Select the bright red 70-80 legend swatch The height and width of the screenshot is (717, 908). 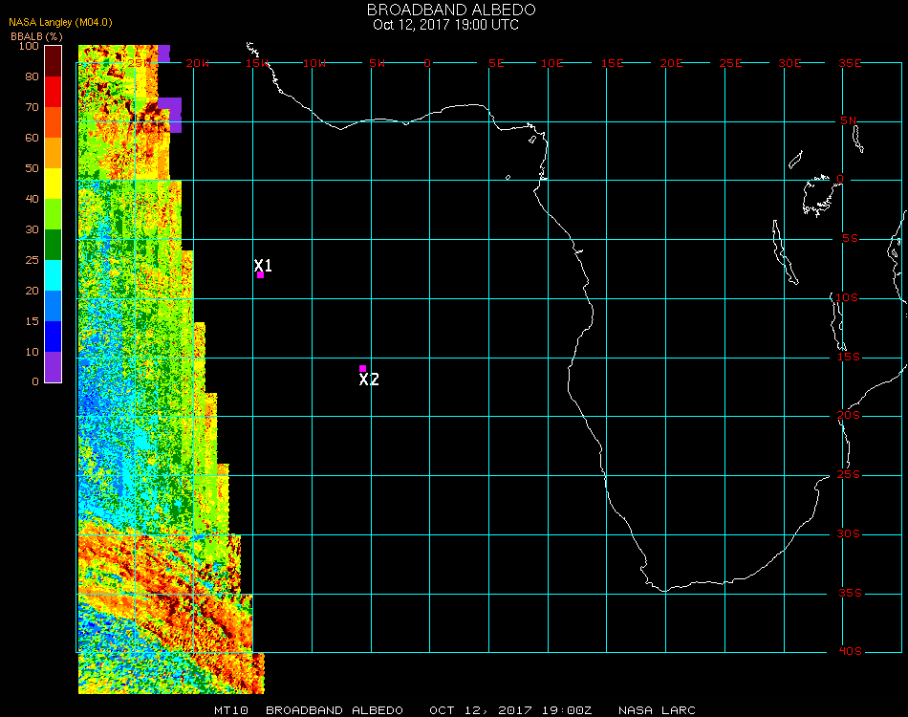click(x=54, y=92)
